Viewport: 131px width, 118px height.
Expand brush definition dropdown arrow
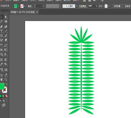77,6
